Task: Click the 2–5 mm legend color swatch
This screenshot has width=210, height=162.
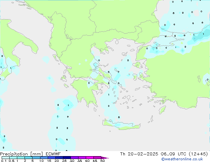Action: coord(28,158)
